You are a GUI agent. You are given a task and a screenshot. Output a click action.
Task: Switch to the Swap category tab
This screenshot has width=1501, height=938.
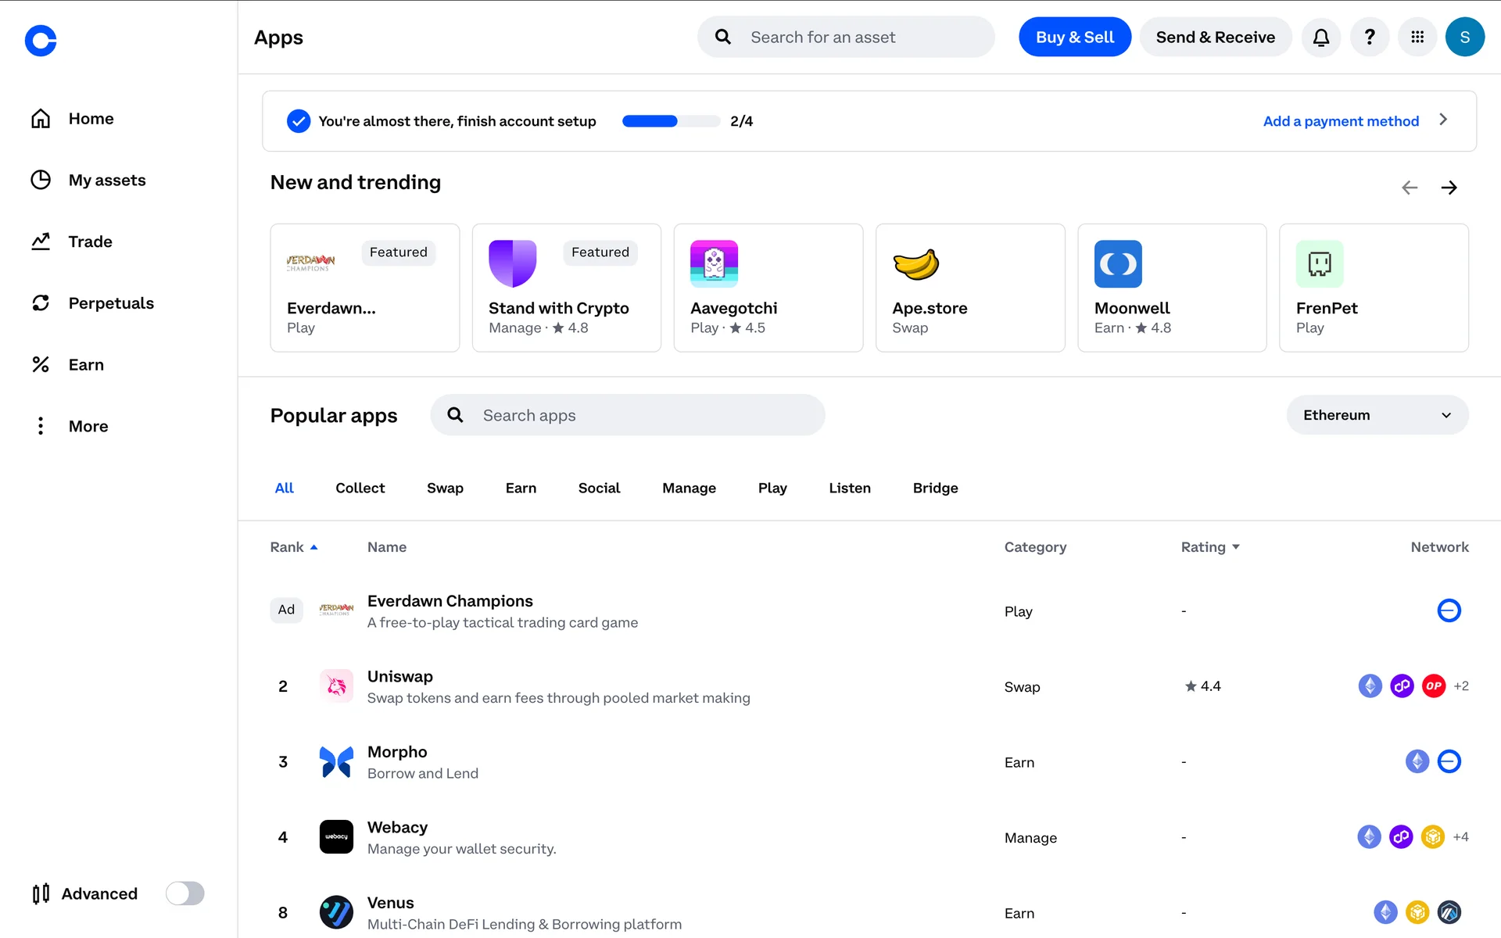[x=445, y=488]
